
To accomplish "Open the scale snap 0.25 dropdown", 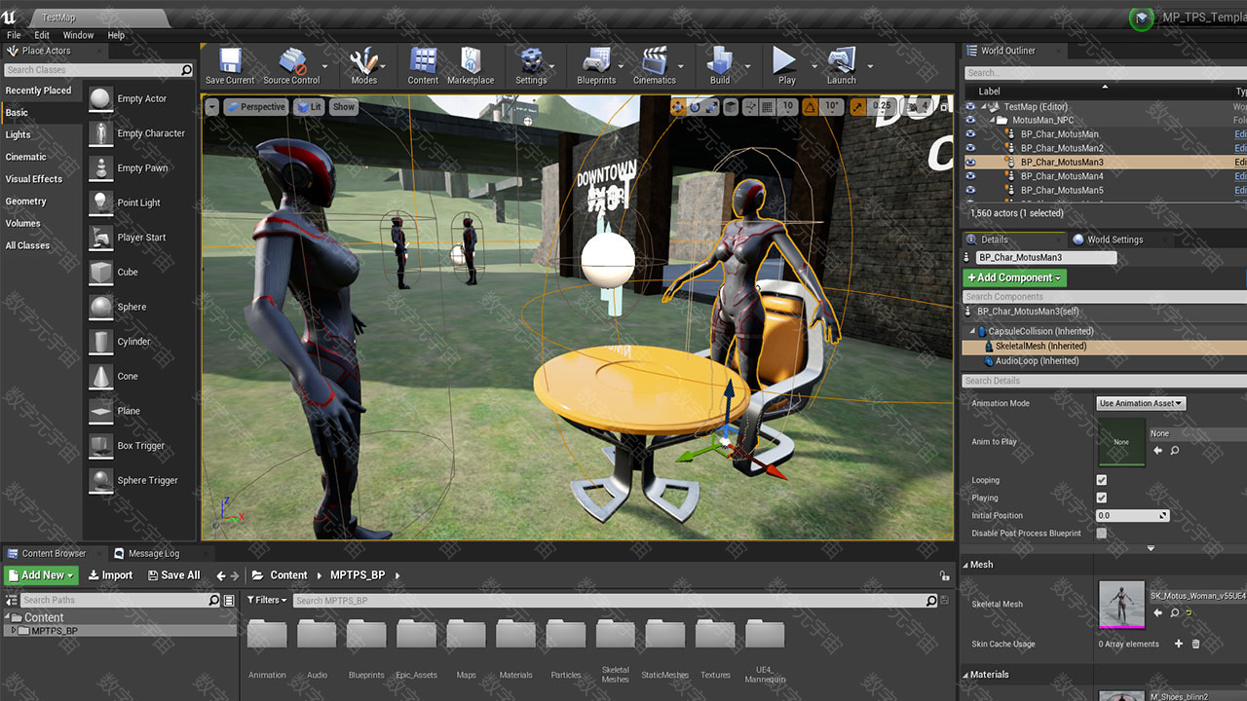I will [882, 107].
